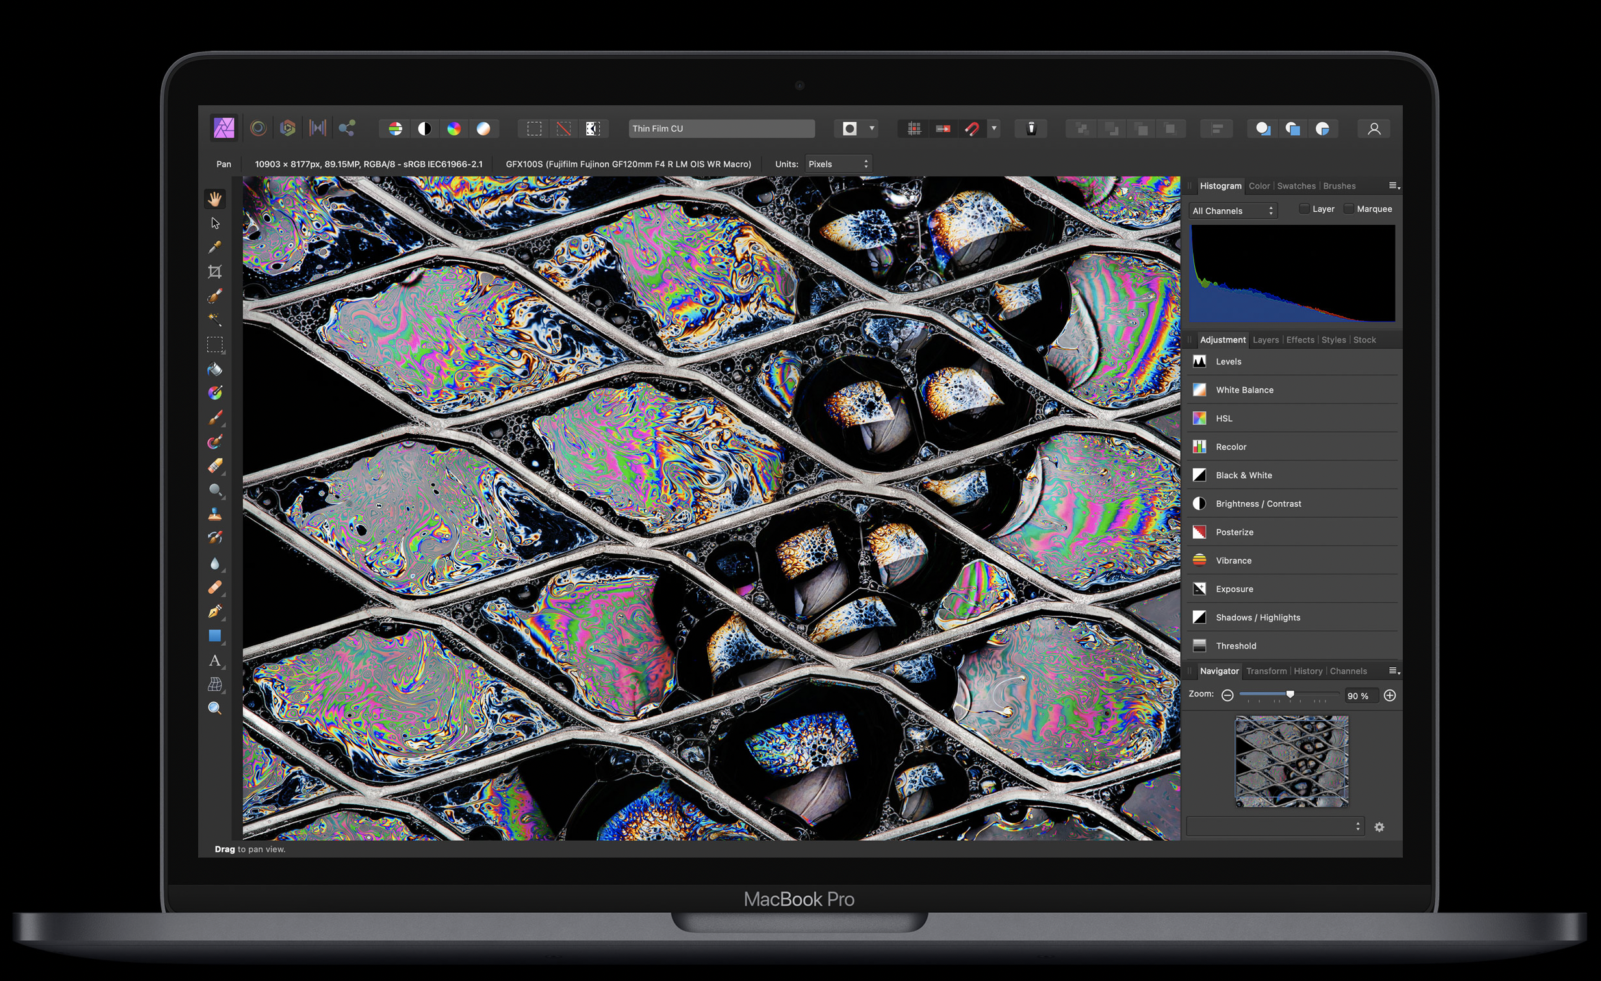Viewport: 1601px width, 981px height.
Task: Open the All Channels dropdown
Action: [x=1233, y=210]
